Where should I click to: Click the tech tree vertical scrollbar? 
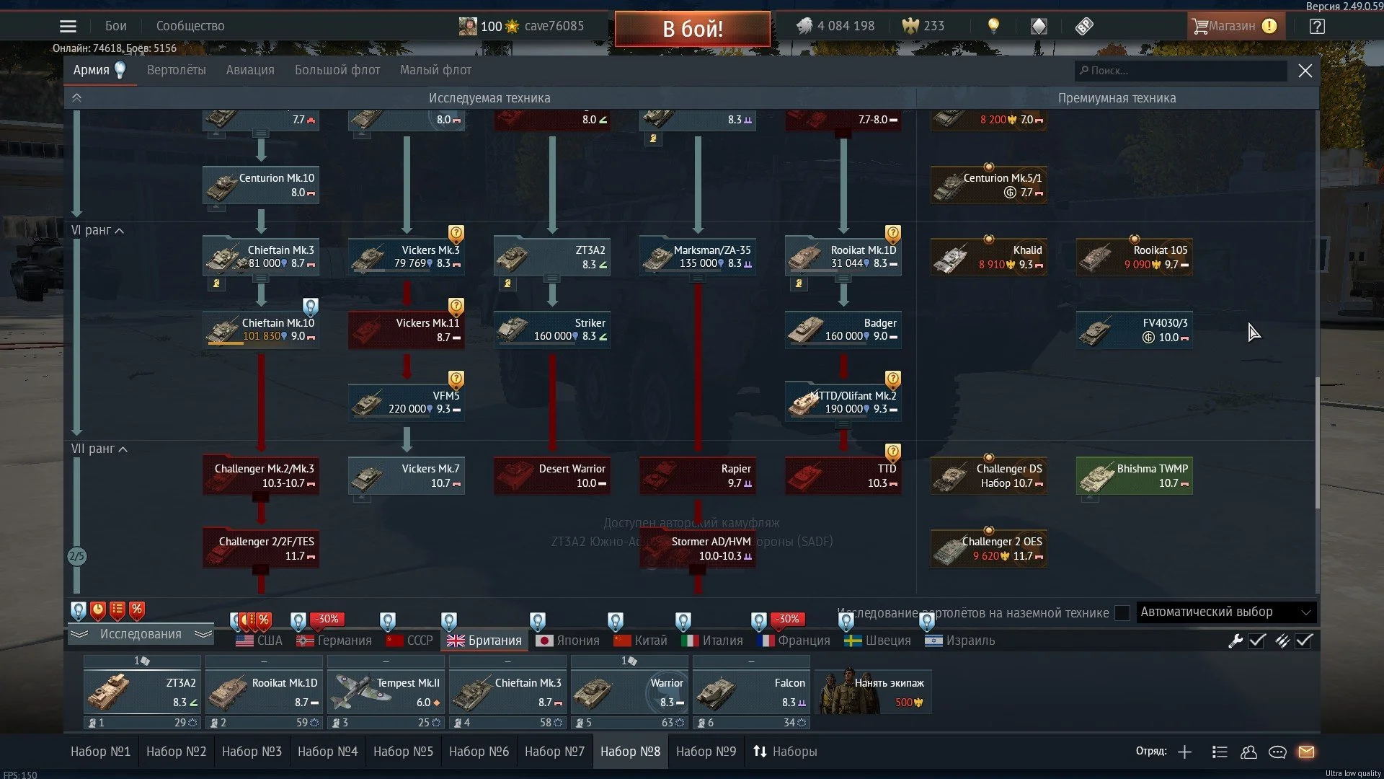[x=1317, y=441]
